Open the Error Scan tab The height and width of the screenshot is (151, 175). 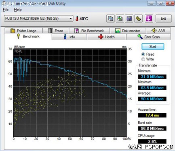point(148,37)
